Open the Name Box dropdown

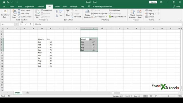pos(13,24)
